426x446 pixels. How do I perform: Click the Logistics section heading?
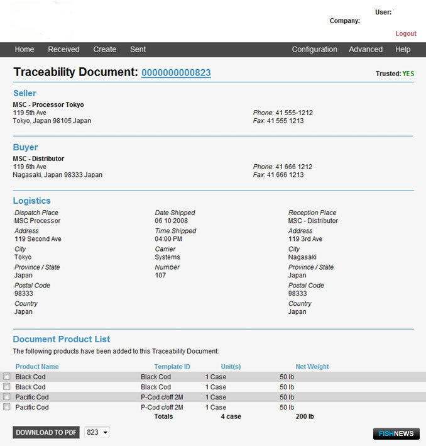[32, 201]
